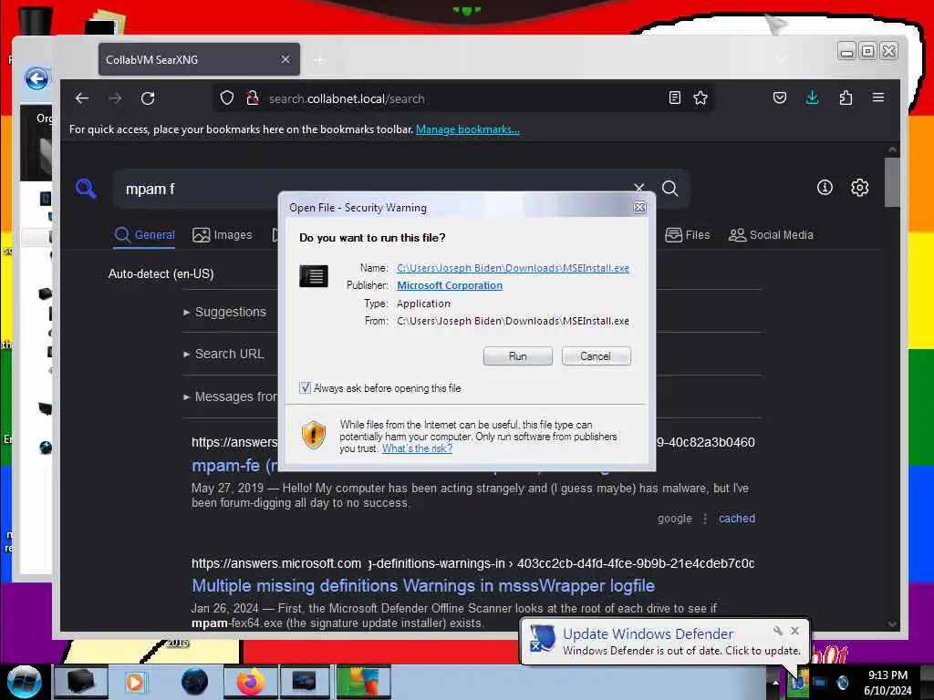Open the MSEInstall.exe file path link
The width and height of the screenshot is (934, 700).
pos(513,268)
